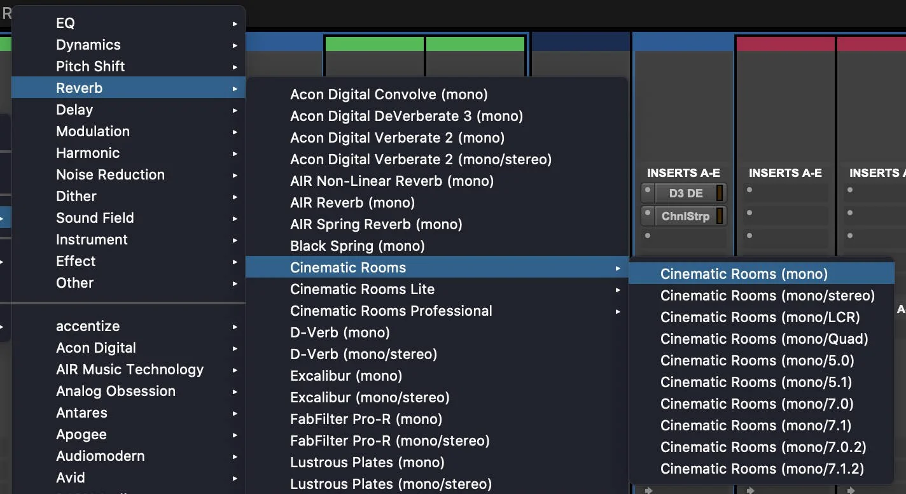Insert AIR Spring Reverb (mono)
Image resolution: width=906 pixels, height=494 pixels.
tap(437, 224)
